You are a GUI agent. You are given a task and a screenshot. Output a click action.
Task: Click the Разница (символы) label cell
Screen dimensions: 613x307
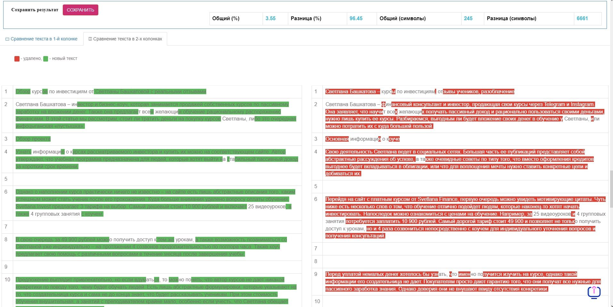(529, 19)
